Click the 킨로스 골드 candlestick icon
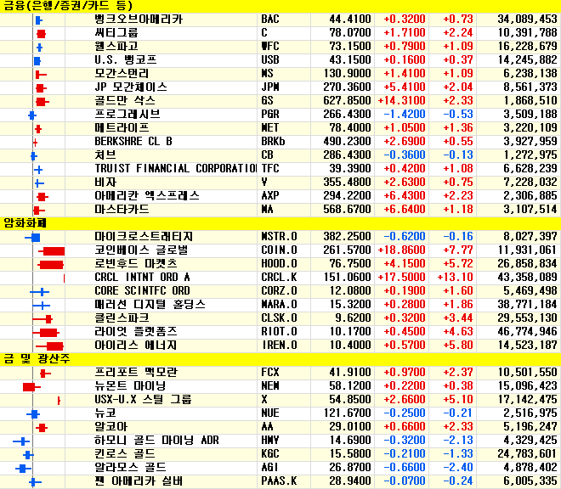Image resolution: width=561 pixels, height=489 pixels. 28,455
